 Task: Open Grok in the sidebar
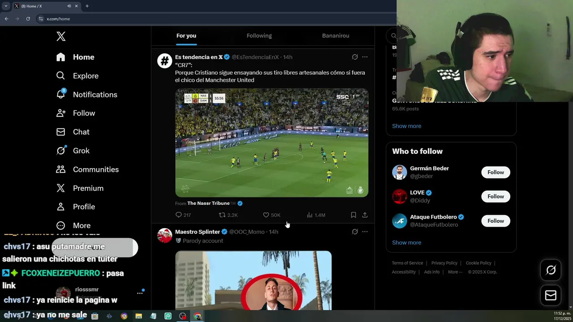coord(73,151)
